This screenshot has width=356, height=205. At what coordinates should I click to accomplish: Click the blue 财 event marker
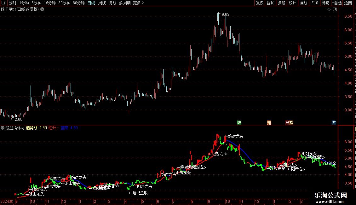click(334, 123)
